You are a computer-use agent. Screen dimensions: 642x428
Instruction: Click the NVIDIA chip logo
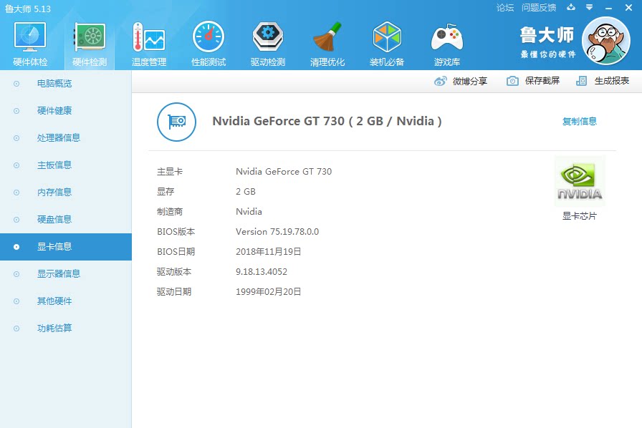point(580,181)
